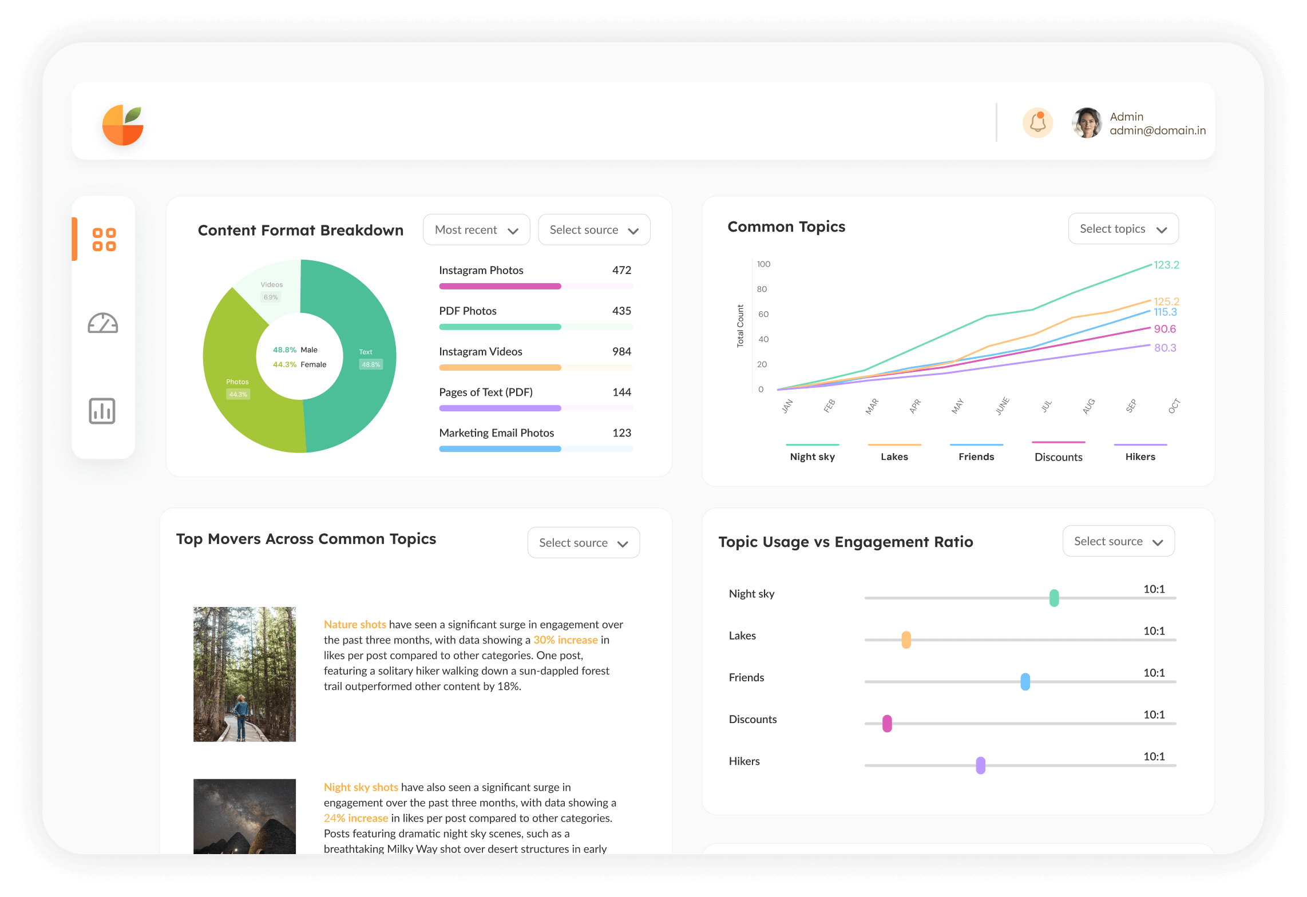The width and height of the screenshot is (1307, 897).
Task: Select the dashboard grid sidebar icon
Action: pyautogui.click(x=104, y=239)
